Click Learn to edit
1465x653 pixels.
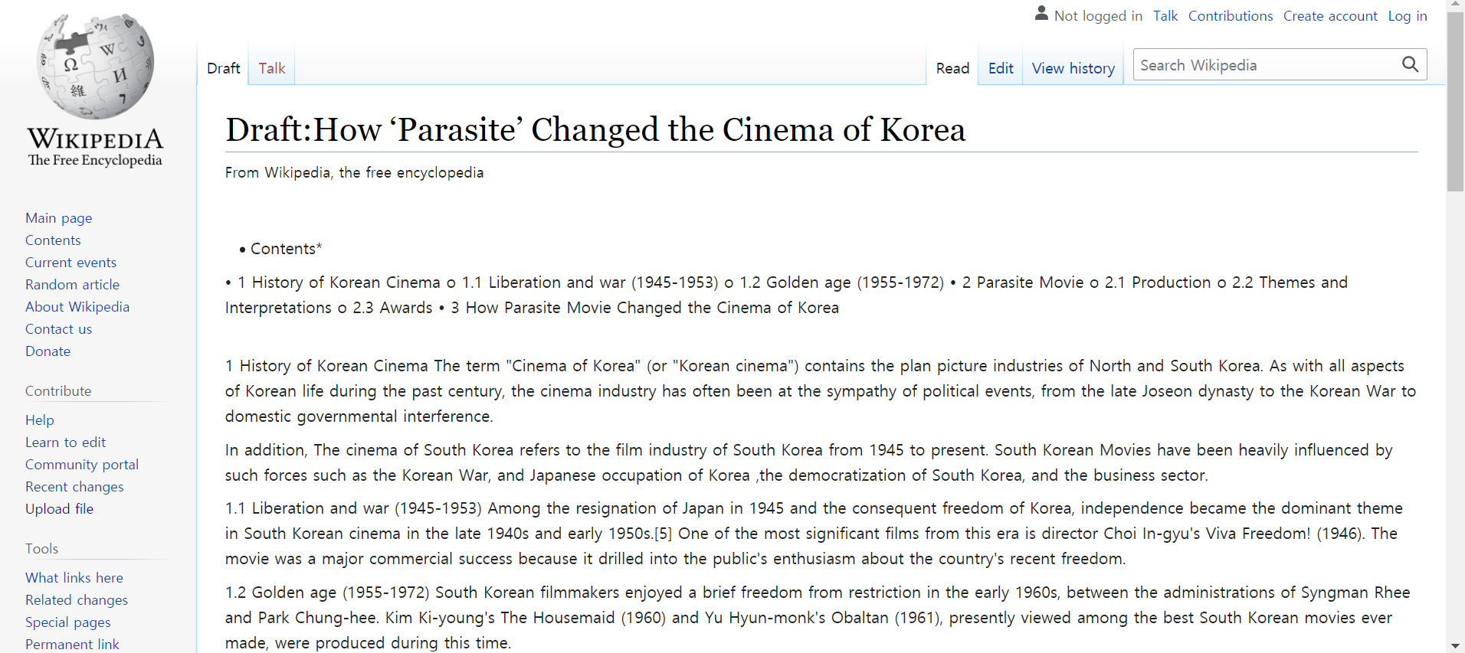[66, 442]
